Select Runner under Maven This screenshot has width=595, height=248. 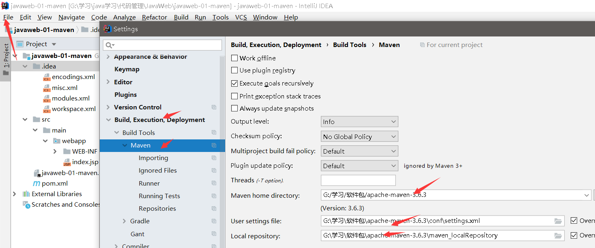[149, 183]
